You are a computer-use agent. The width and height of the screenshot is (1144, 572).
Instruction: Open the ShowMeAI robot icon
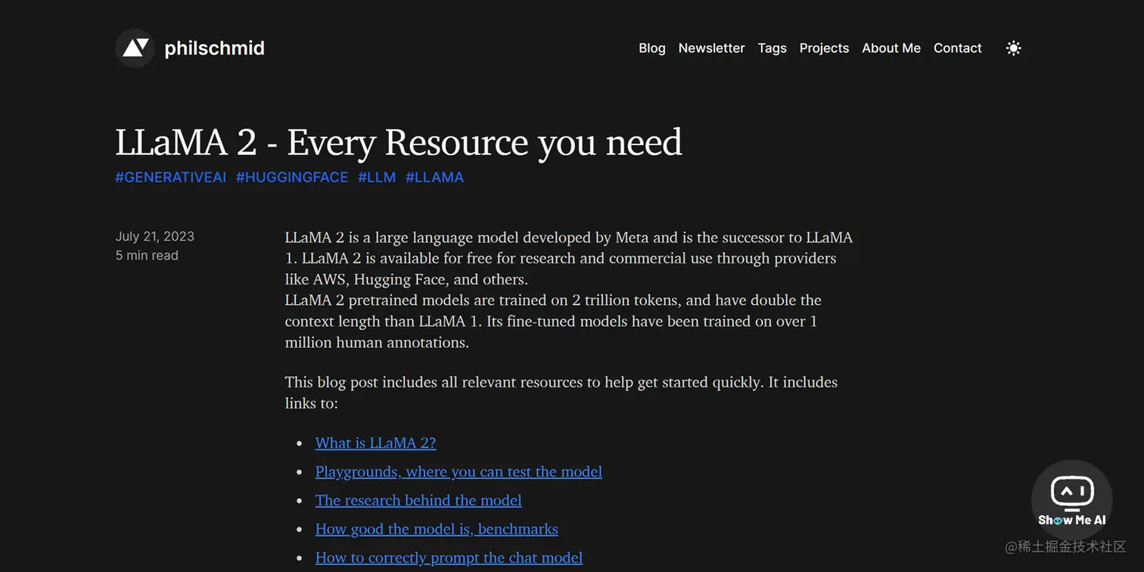pos(1071,499)
